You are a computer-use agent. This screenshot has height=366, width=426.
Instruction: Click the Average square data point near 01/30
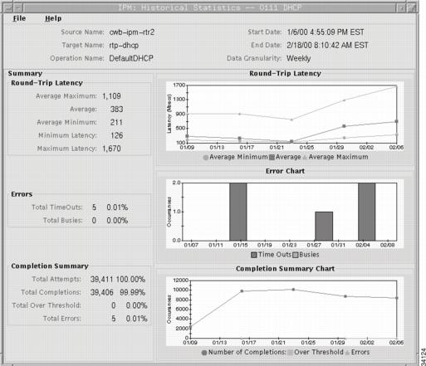tap(344, 126)
